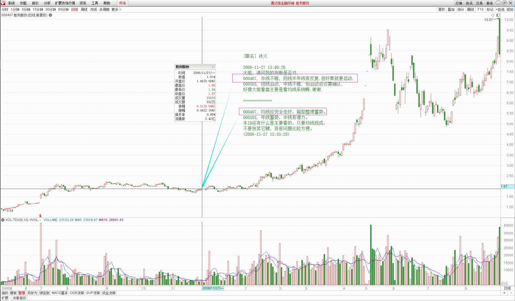The image size is (515, 301).
Task: Open the 工具 menu
Action: pyautogui.click(x=95, y=3)
